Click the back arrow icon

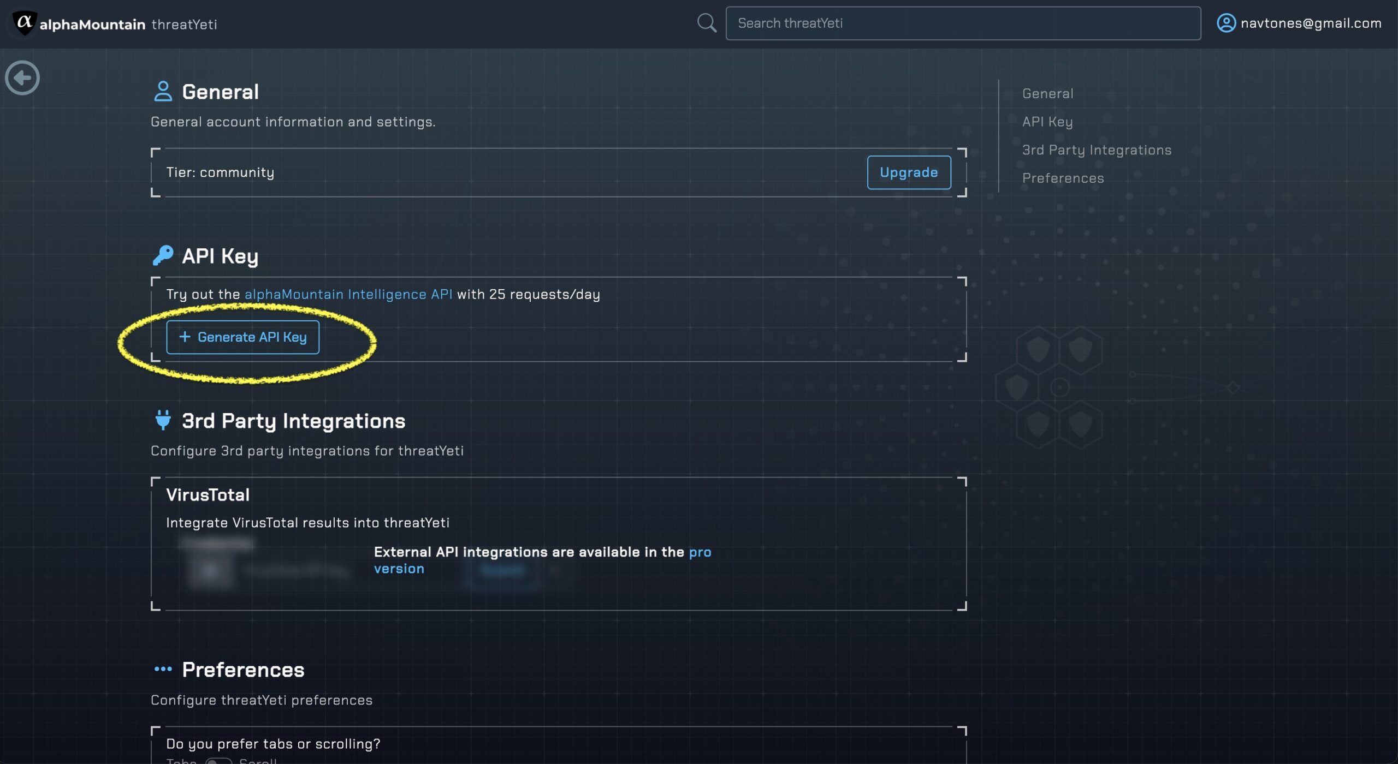(x=22, y=78)
